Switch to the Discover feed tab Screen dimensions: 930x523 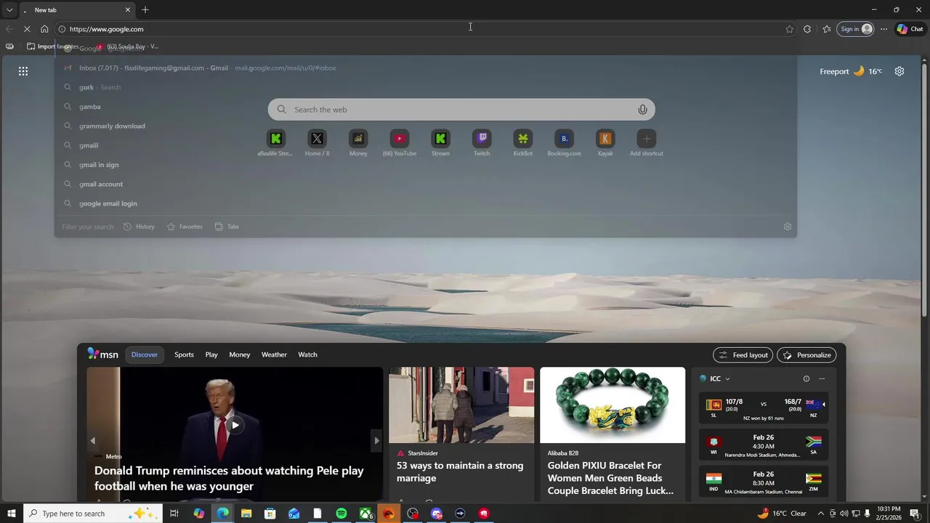144,354
